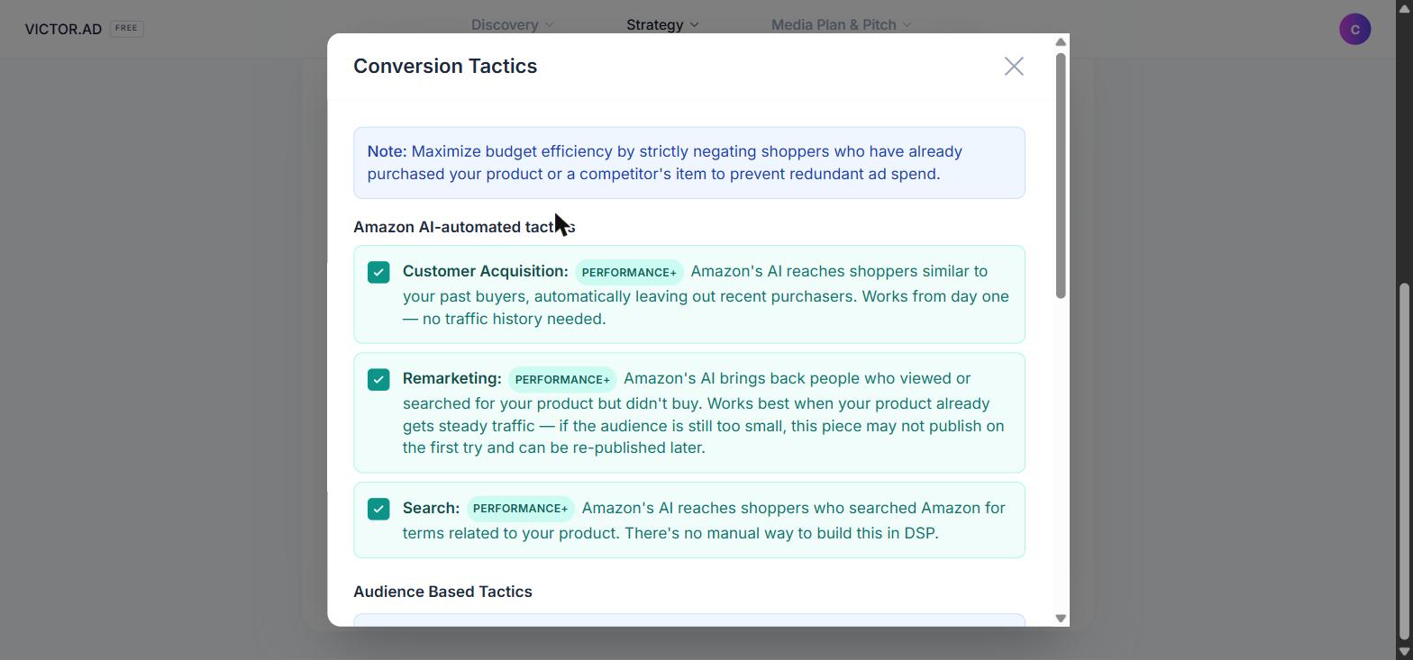1413x660 pixels.
Task: Open Media Plan & Pitch menu
Action: click(x=841, y=24)
